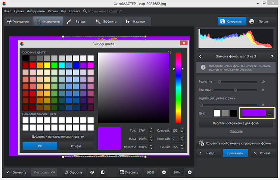Click the zoom out minus icon

(164, 172)
